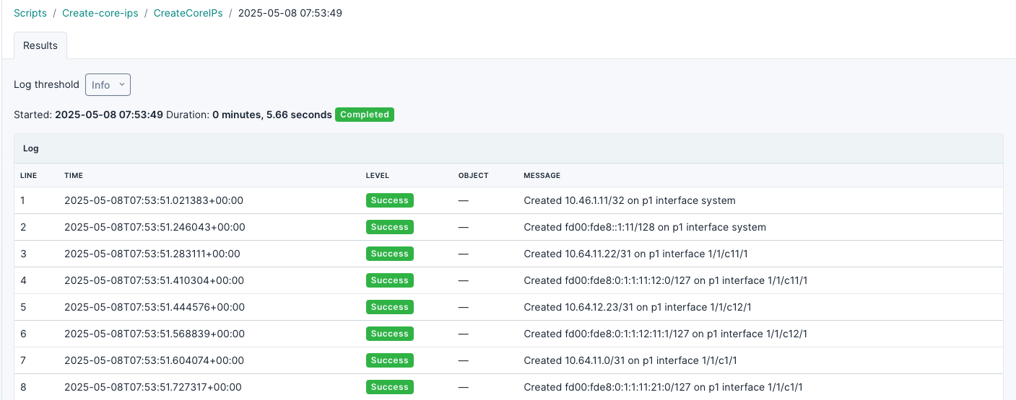The image size is (1016, 400).
Task: Click the MESSAGE column header
Action: [x=542, y=175]
